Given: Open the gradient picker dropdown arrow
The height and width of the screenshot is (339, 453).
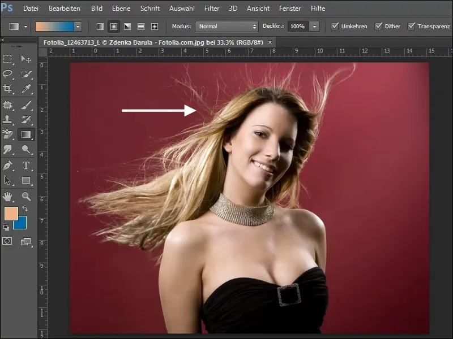Looking at the screenshot, I should [x=78, y=27].
